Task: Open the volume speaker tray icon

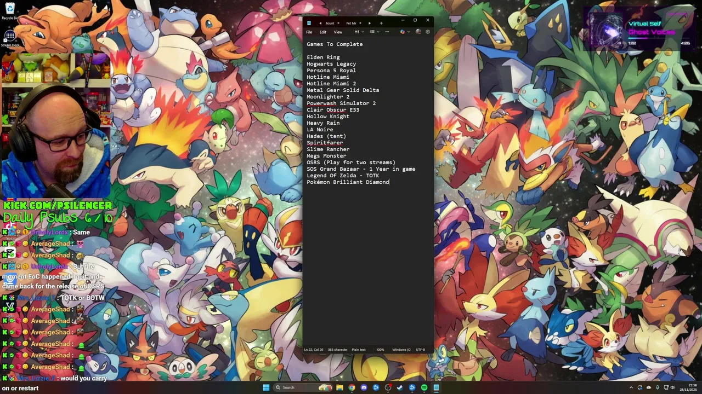Action: coord(673,387)
